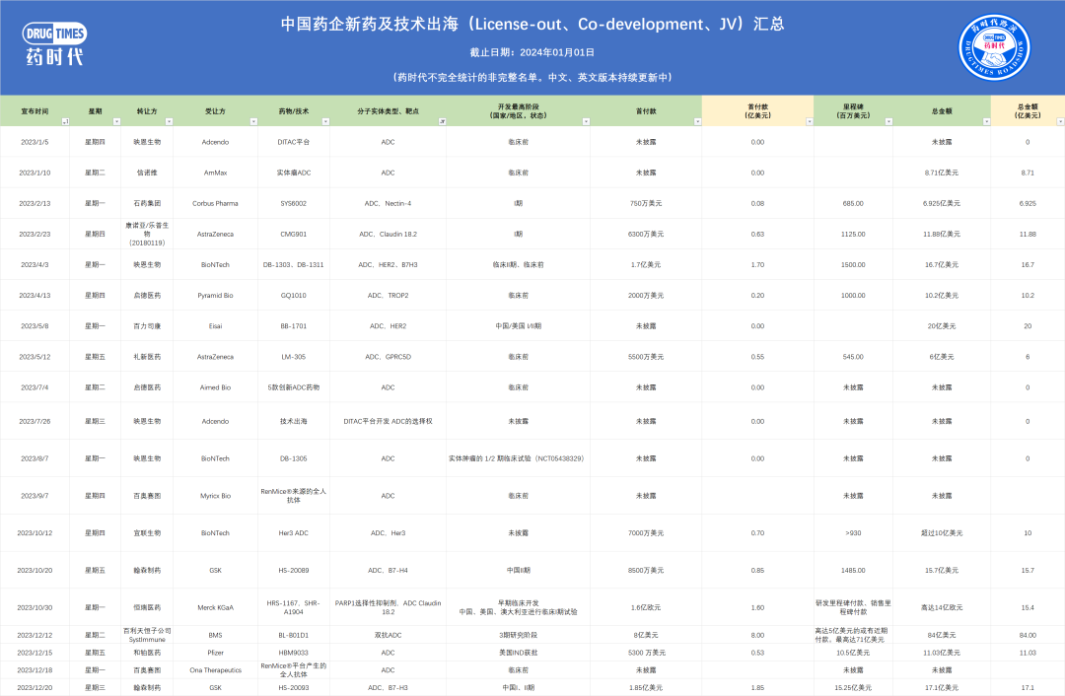Select the milestone value 1125.00 cell
This screenshot has height=696, width=1065.
click(853, 234)
